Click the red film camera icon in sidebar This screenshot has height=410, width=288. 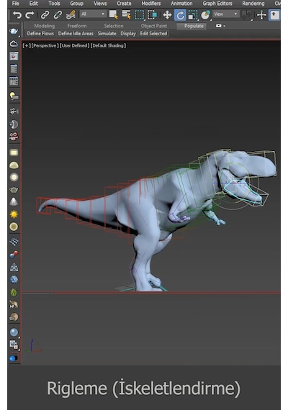pyautogui.click(x=14, y=137)
